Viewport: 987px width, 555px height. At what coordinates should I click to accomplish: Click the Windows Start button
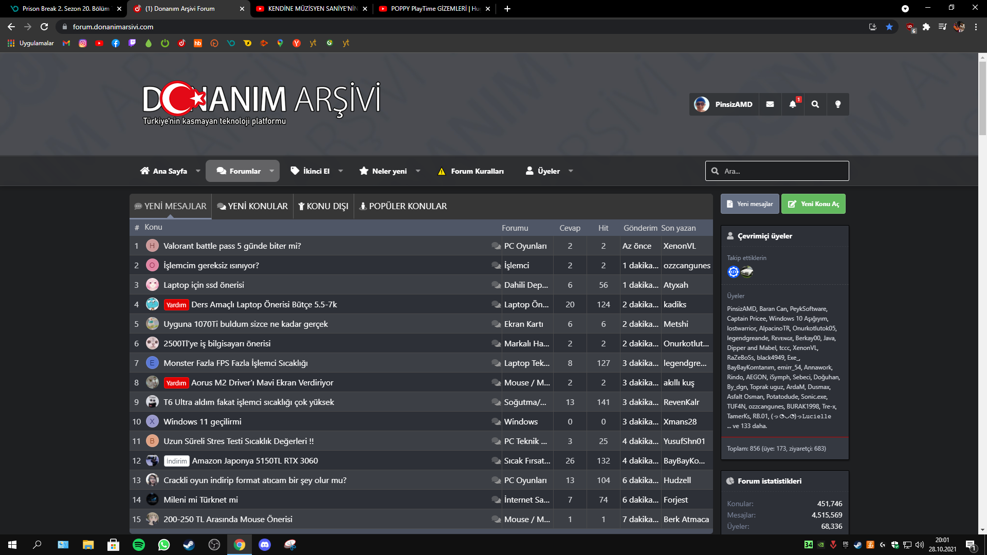(12, 545)
